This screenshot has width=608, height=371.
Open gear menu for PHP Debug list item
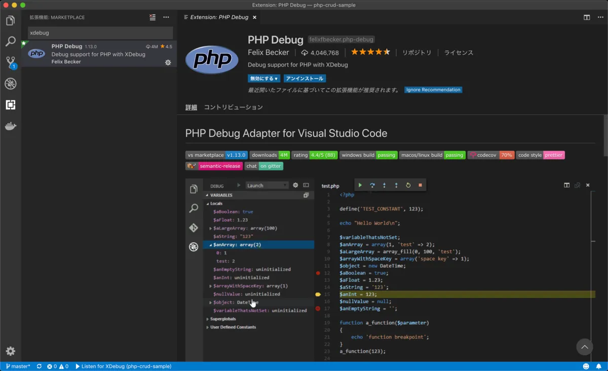pyautogui.click(x=168, y=62)
